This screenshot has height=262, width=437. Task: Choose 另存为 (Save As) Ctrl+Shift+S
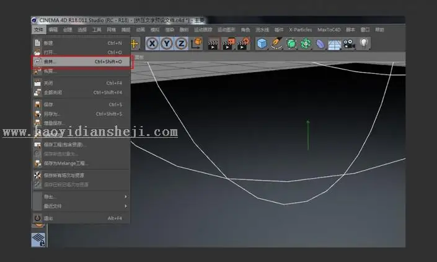(81, 114)
